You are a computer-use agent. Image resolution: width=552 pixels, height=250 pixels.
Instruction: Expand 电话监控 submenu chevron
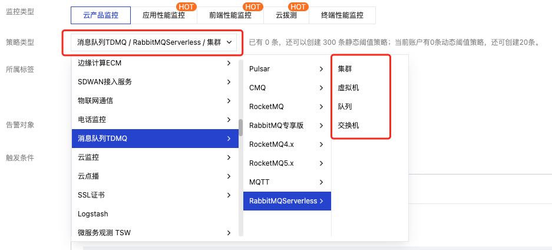coord(229,120)
